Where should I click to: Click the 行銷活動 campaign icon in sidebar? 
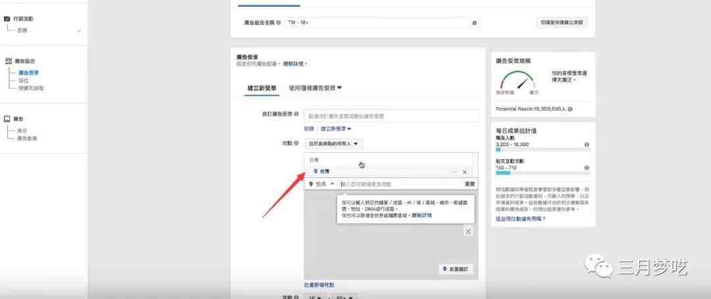point(7,19)
